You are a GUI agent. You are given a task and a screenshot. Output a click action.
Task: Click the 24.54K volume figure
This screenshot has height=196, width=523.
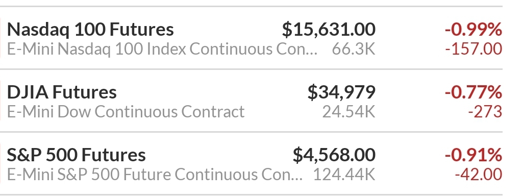point(349,112)
